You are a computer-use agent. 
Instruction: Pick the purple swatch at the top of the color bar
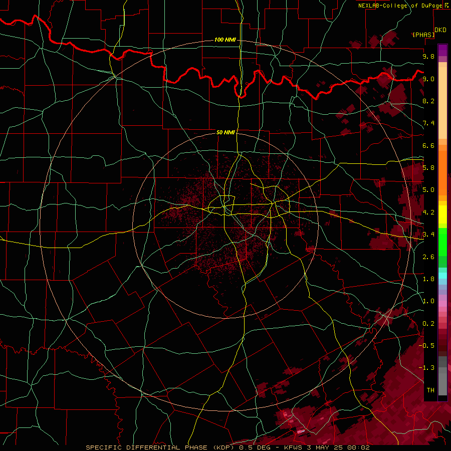pos(442,50)
